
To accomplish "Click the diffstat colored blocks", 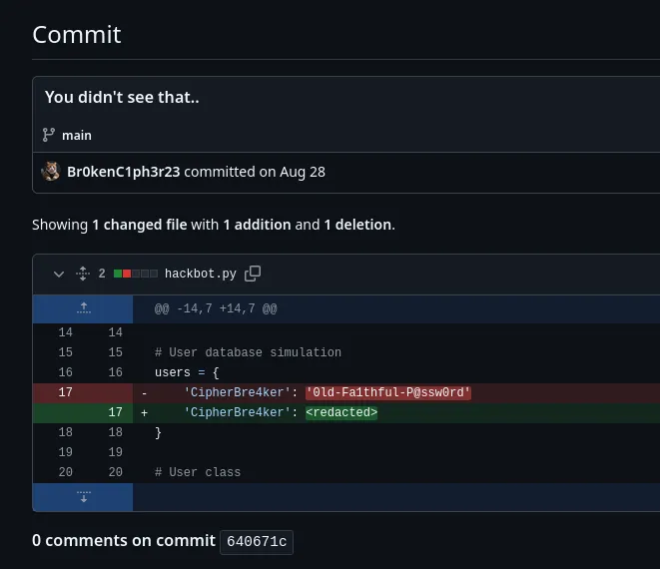I will click(x=136, y=274).
